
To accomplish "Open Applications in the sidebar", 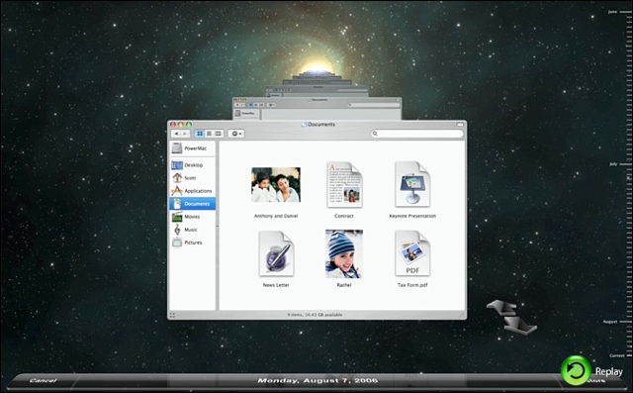I will (192, 191).
